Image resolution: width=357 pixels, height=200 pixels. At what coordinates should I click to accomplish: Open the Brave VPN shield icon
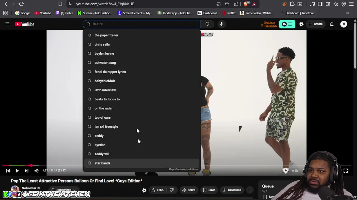click(344, 4)
